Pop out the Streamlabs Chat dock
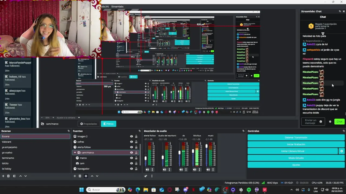The image size is (346, 194). [x=340, y=11]
